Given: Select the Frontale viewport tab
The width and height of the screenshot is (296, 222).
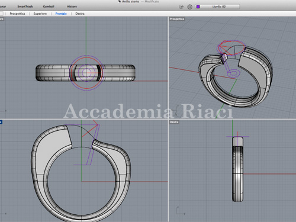Looking at the screenshot, I should click(61, 14).
